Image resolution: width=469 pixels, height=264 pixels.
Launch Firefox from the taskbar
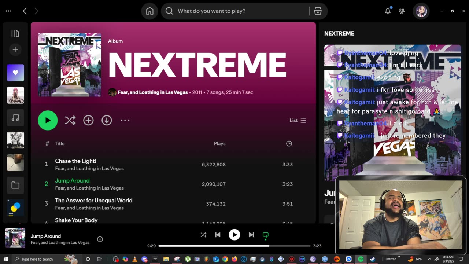(234, 259)
